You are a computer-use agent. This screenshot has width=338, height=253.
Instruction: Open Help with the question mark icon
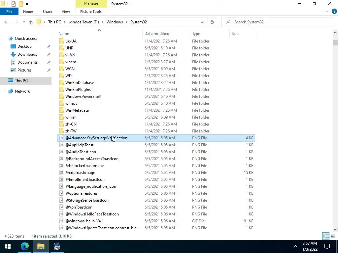[334, 12]
